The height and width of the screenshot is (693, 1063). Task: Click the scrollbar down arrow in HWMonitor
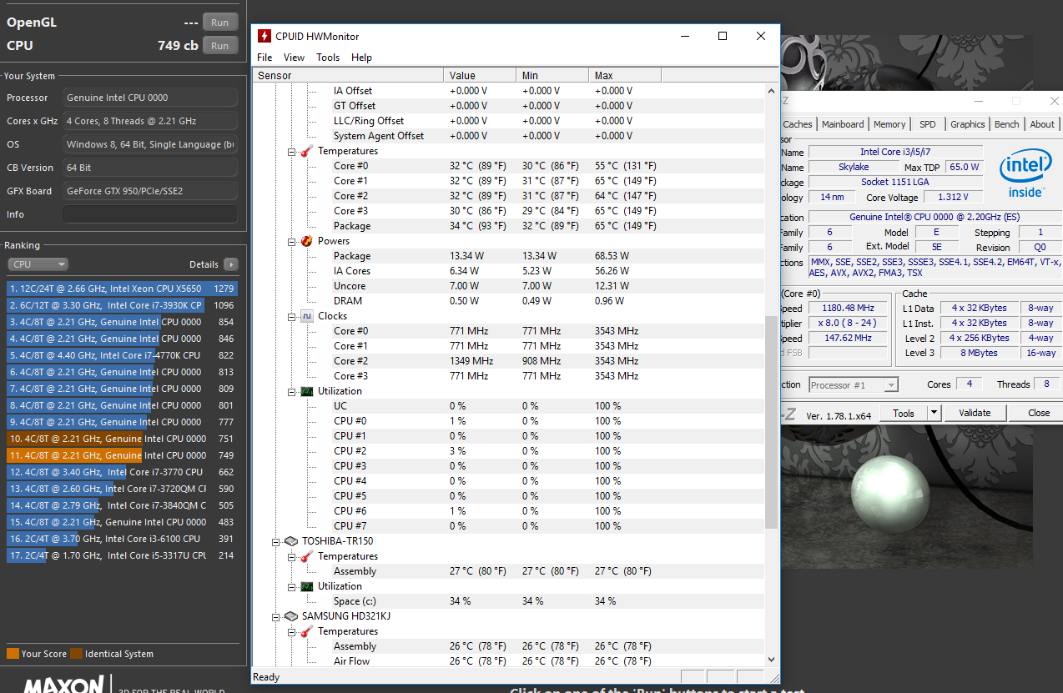tap(771, 659)
